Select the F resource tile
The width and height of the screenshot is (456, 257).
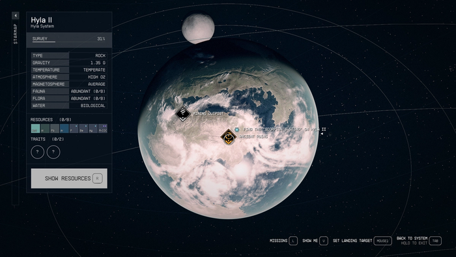[x=74, y=128]
